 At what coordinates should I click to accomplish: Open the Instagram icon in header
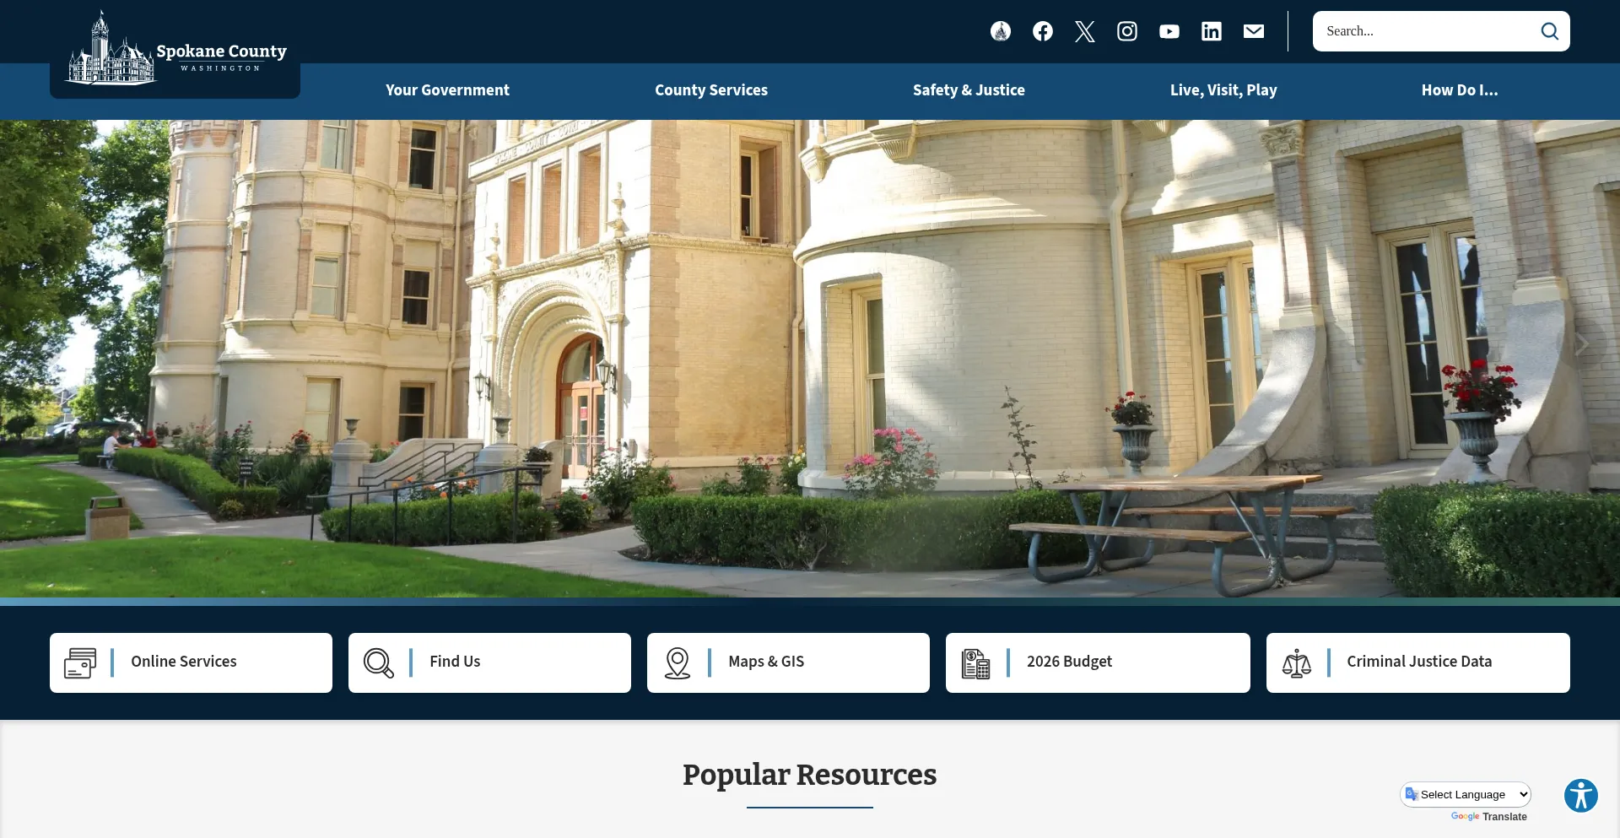tap(1126, 31)
